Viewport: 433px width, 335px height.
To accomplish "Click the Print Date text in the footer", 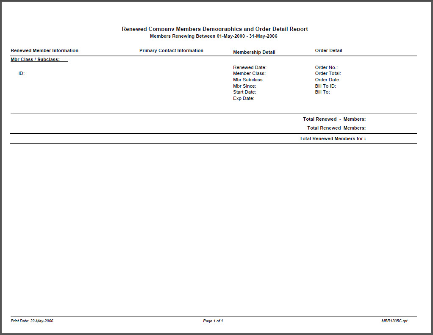I will (32, 321).
